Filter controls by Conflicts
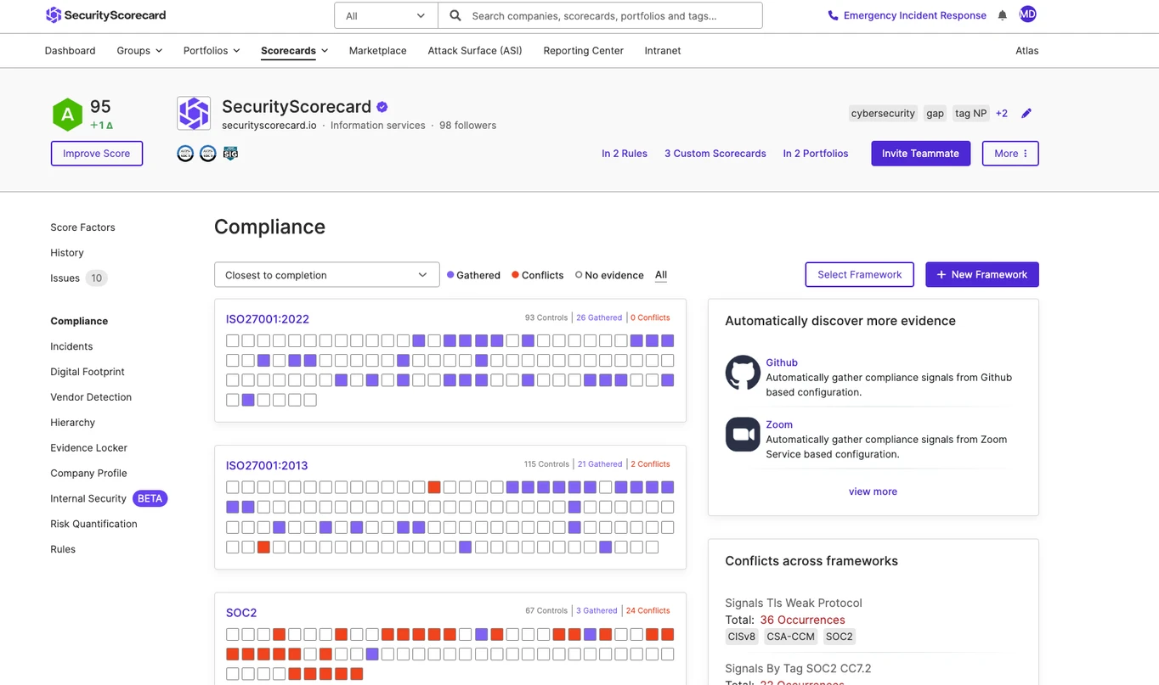Image resolution: width=1159 pixels, height=685 pixels. (537, 275)
